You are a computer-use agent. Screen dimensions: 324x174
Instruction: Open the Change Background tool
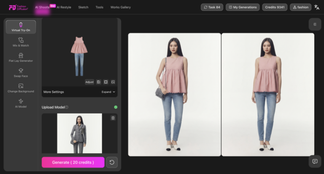pyautogui.click(x=21, y=88)
